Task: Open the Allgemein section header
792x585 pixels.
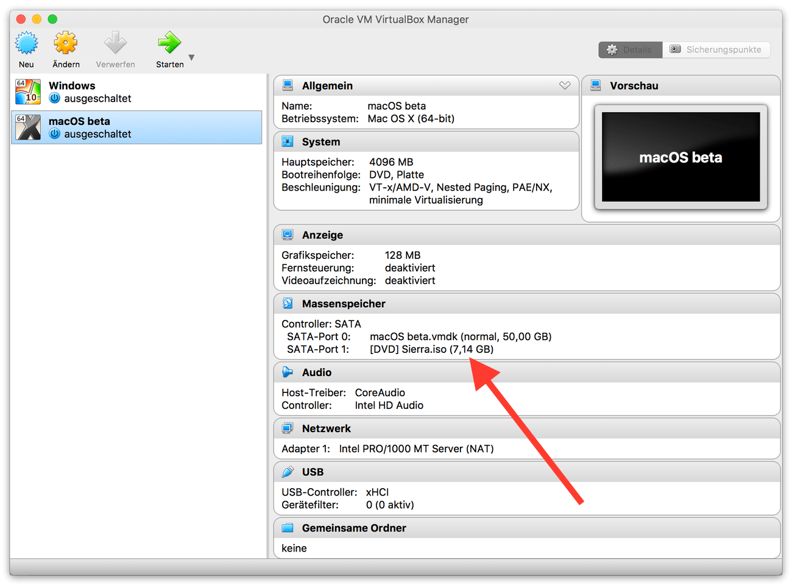Action: coord(426,85)
